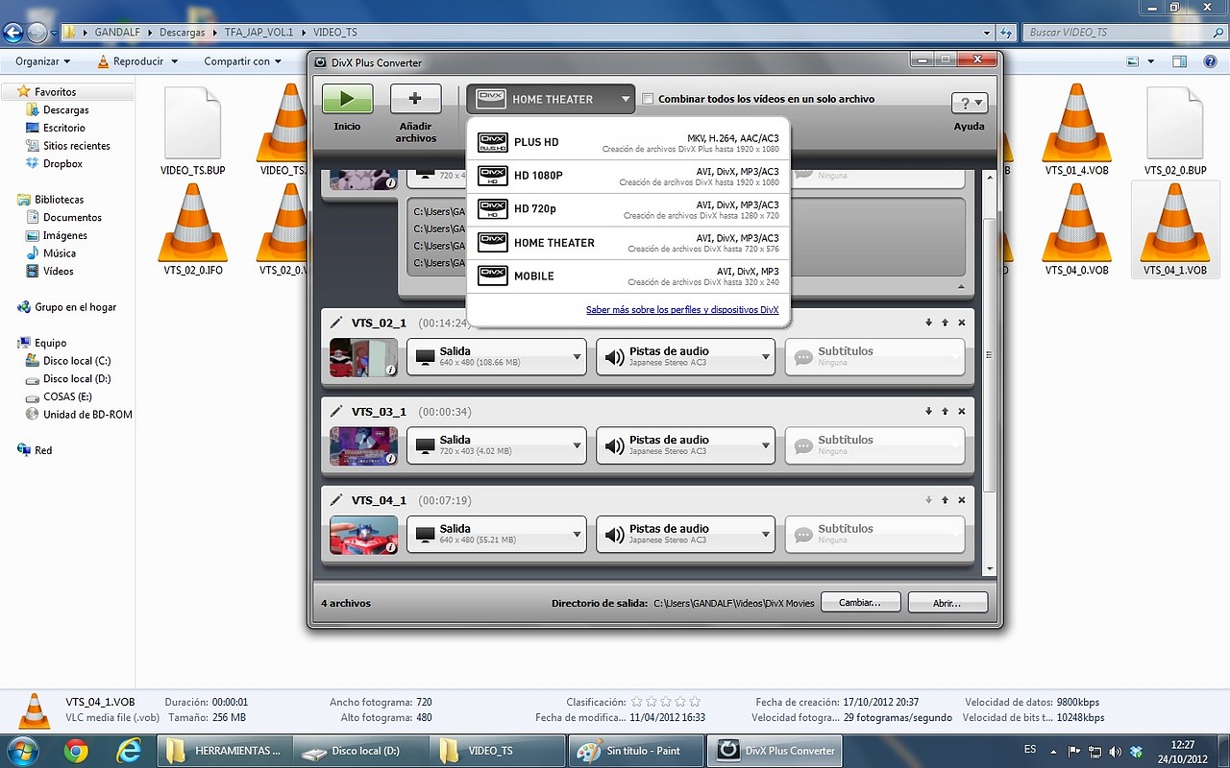The width and height of the screenshot is (1230, 768).
Task: Open the Compartir con menu in Explorer
Action: click(242, 61)
